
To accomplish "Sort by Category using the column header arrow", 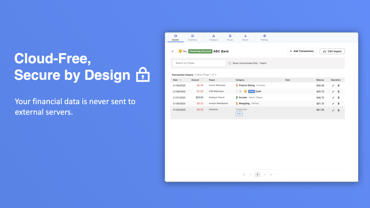I will pos(248,80).
